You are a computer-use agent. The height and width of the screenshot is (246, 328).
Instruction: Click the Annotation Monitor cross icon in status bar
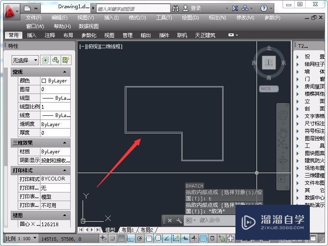pyautogui.click(x=231, y=238)
